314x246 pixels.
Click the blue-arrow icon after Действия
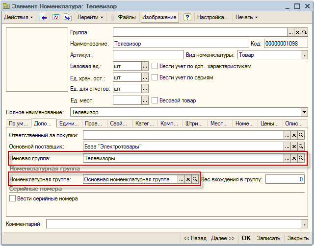point(43,17)
